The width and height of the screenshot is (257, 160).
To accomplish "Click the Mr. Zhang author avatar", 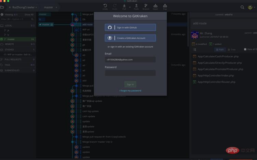I will point(195,35).
